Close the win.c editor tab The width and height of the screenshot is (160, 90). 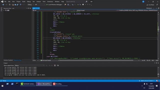(x=39, y=8)
